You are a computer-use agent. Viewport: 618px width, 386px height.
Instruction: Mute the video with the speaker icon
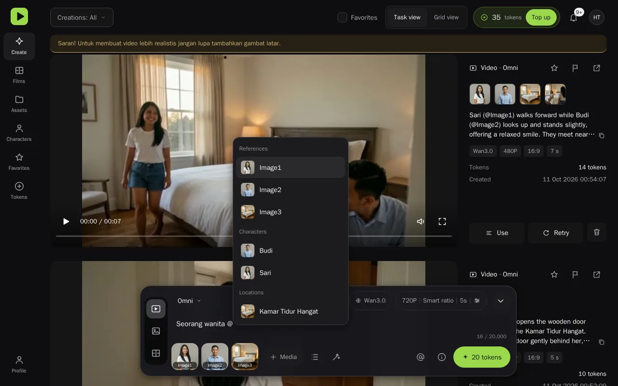(421, 221)
